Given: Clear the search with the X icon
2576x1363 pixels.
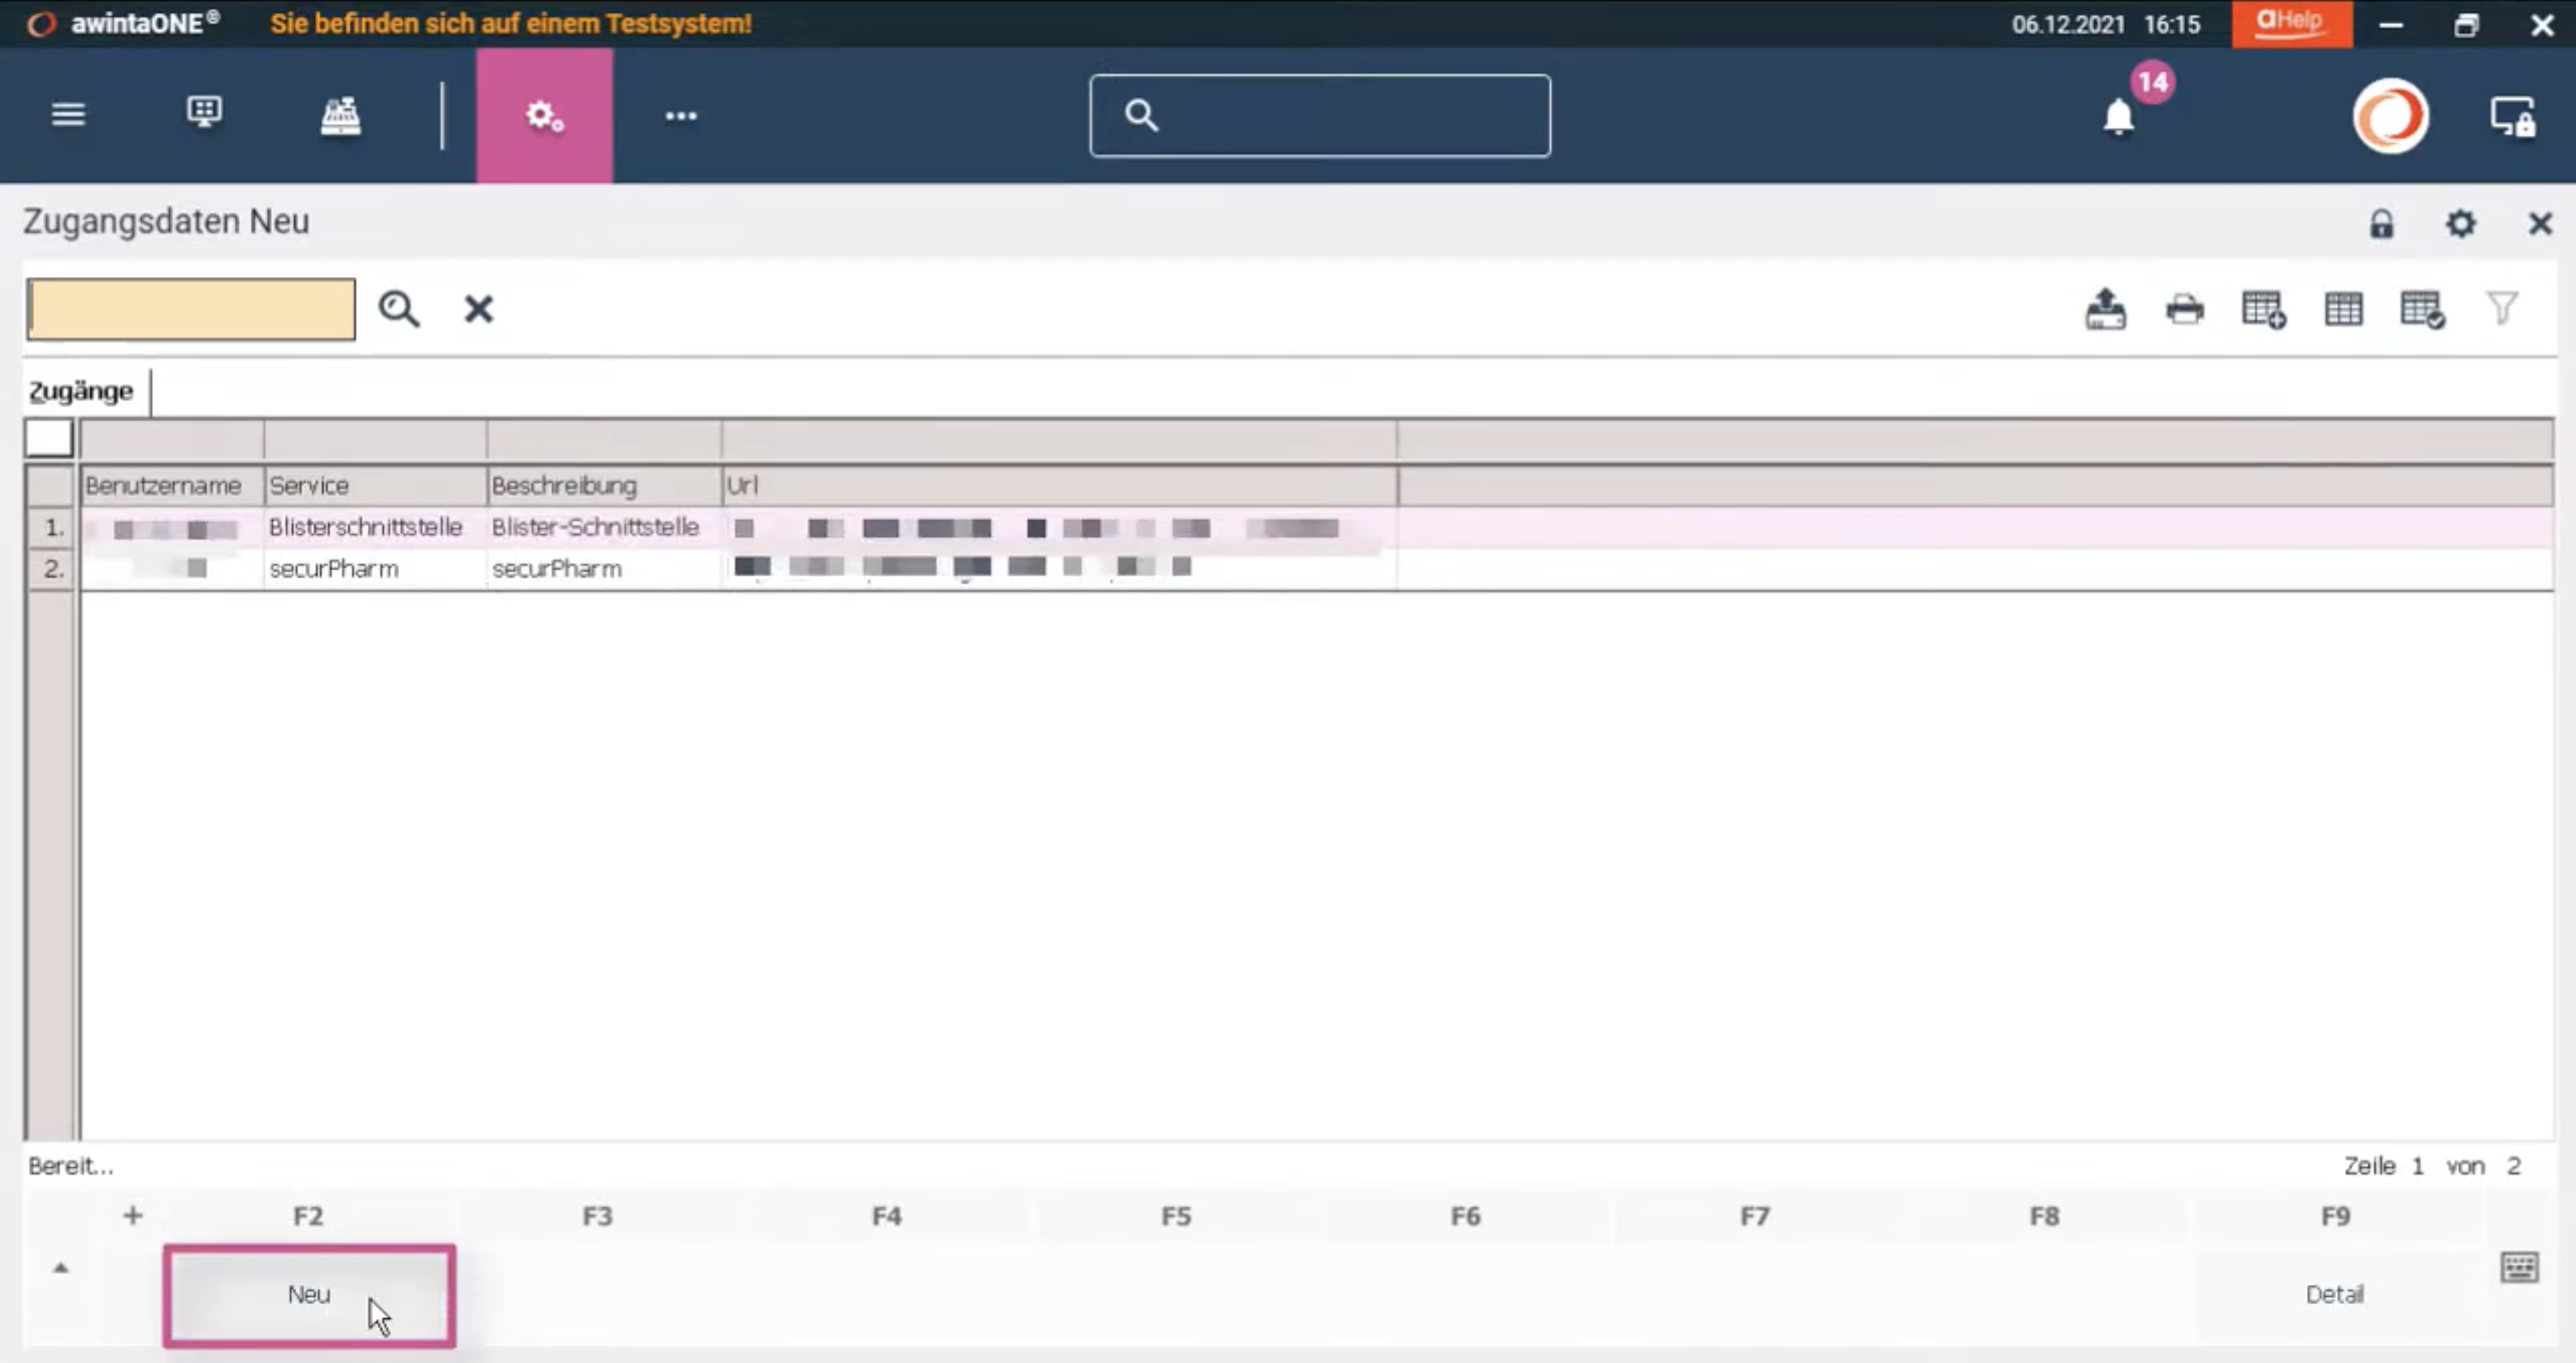Looking at the screenshot, I should point(479,309).
